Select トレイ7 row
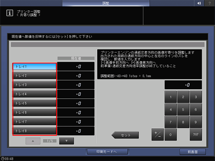The height and width of the screenshot is (161, 215). (35, 122)
